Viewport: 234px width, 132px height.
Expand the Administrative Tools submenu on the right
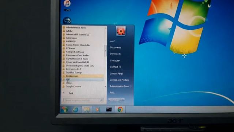point(121,86)
